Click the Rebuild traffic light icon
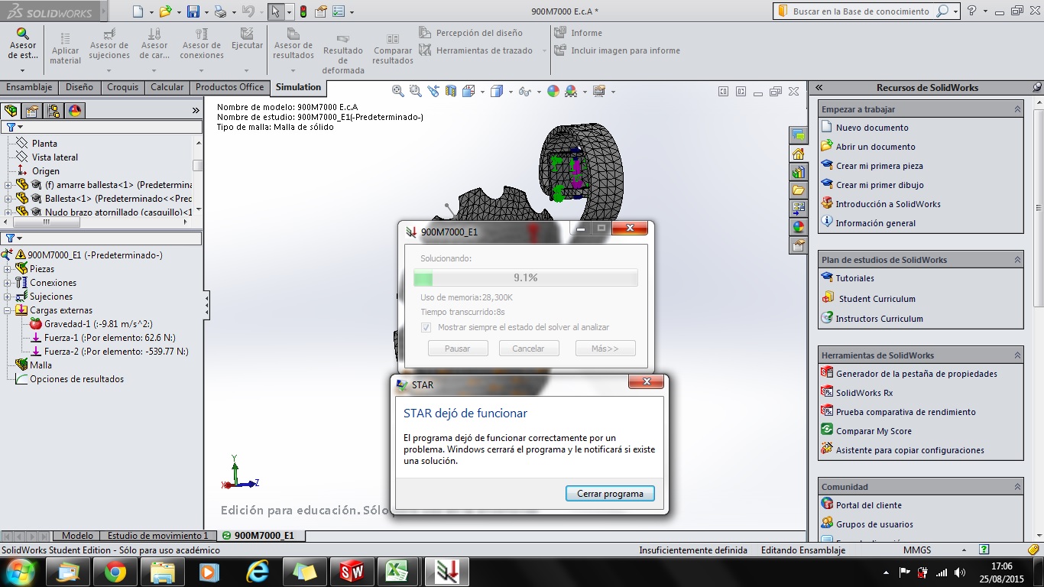Image resolution: width=1044 pixels, height=587 pixels. [303, 11]
